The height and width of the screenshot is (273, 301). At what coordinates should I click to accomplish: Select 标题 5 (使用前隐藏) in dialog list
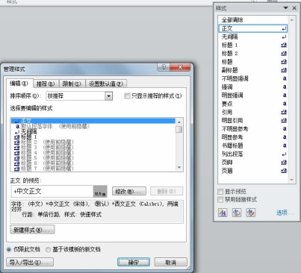pos(93,158)
